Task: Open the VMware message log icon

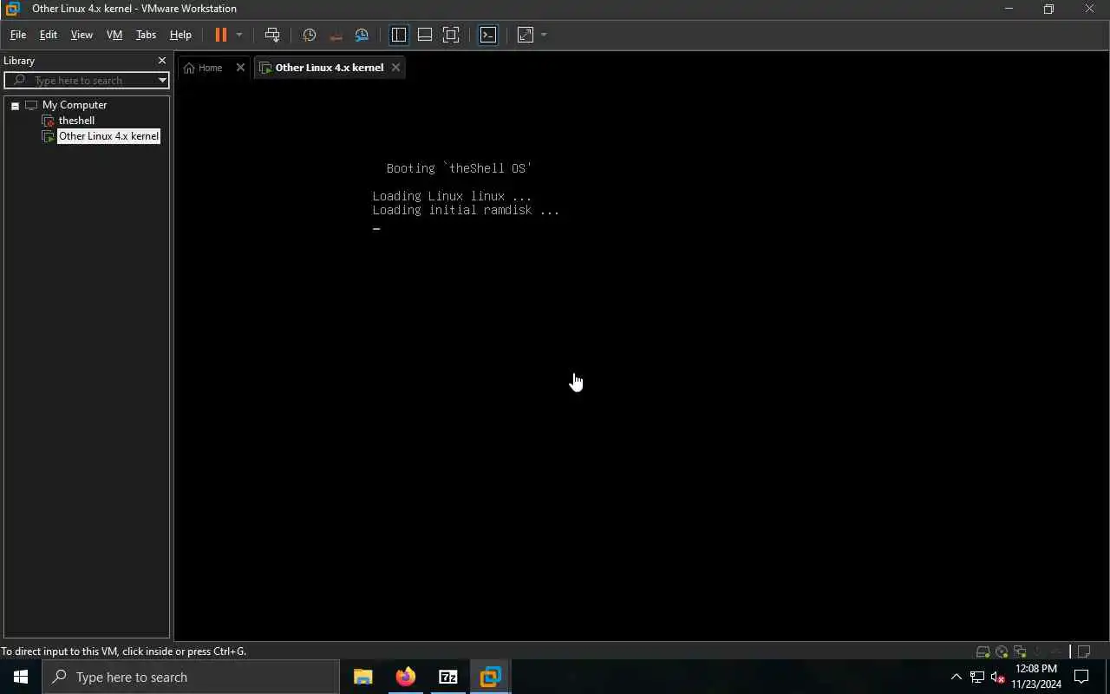Action: pos(1085,651)
